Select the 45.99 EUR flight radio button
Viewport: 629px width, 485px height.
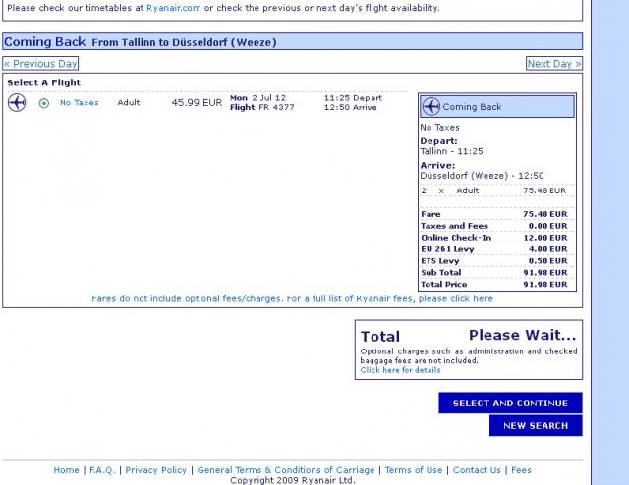[43, 103]
